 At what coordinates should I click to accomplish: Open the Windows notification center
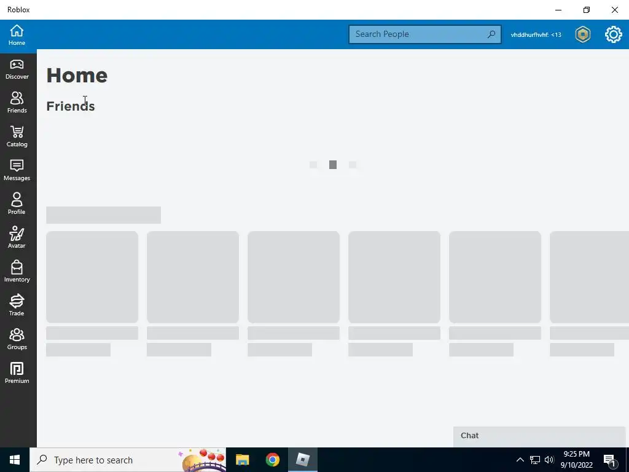point(610,460)
